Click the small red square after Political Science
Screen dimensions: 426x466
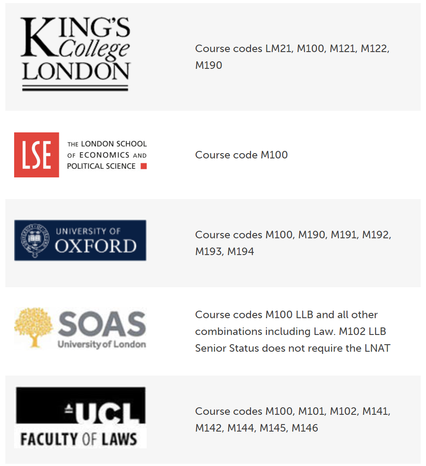coord(144,166)
